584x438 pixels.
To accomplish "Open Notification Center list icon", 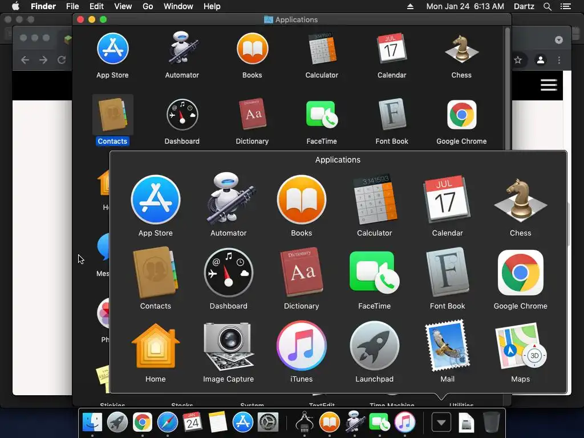I will [566, 6].
